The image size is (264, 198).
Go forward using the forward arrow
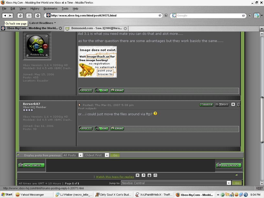[10, 15]
